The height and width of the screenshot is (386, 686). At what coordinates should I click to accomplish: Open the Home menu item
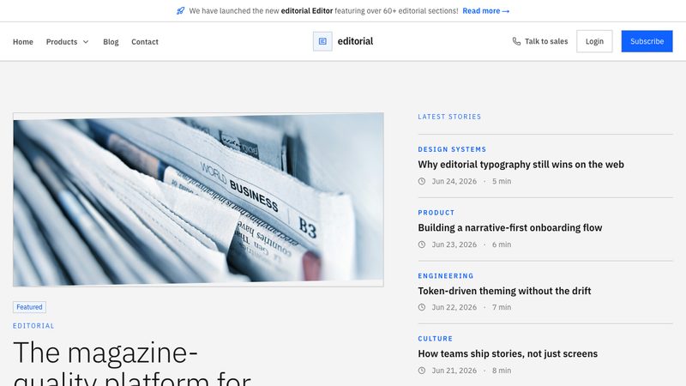[23, 42]
